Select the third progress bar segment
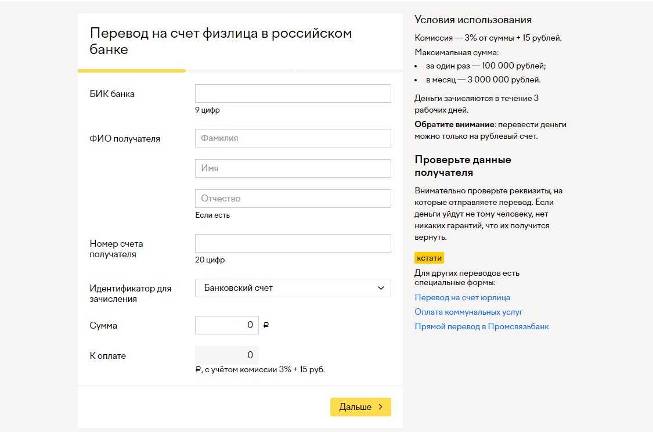Image resolution: width=653 pixels, height=432 pixels. [x=349, y=71]
